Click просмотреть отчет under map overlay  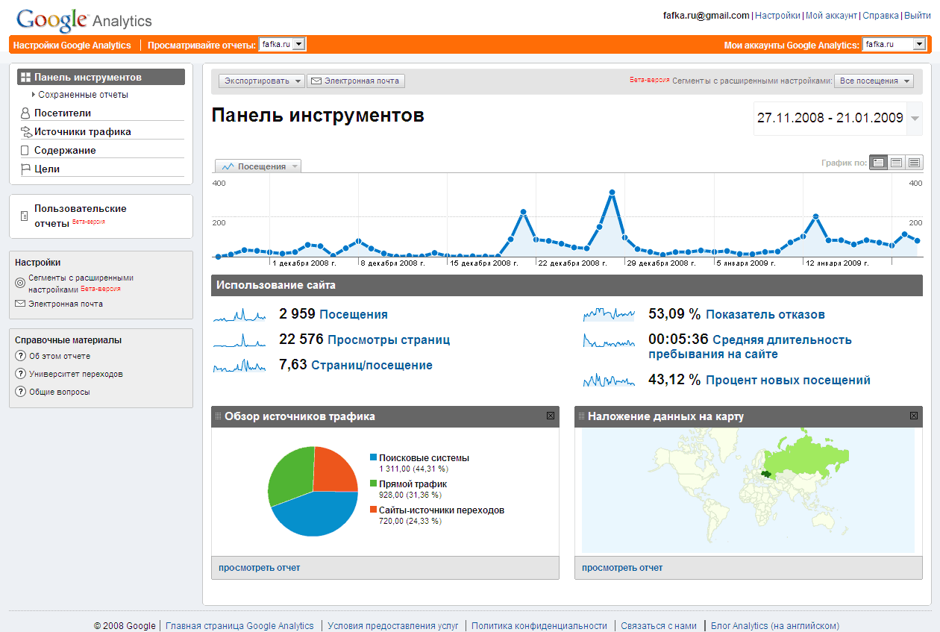(622, 568)
